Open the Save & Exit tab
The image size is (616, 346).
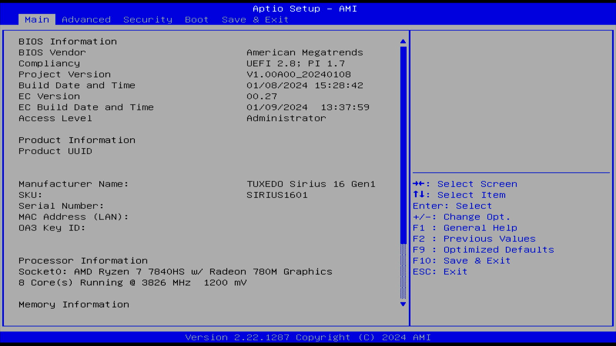(255, 20)
